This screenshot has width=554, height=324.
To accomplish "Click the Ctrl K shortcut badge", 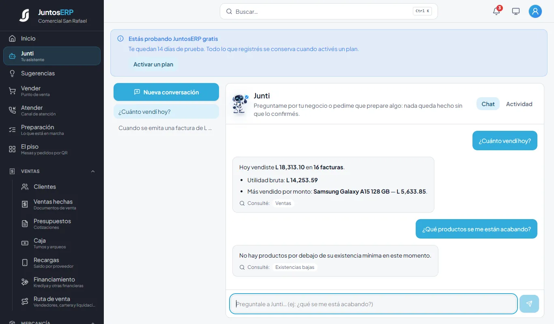I will (x=422, y=11).
